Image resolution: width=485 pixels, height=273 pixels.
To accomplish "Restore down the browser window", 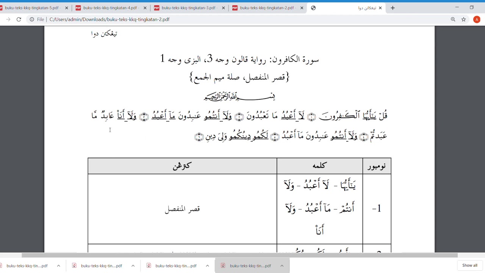I will click(472, 7).
